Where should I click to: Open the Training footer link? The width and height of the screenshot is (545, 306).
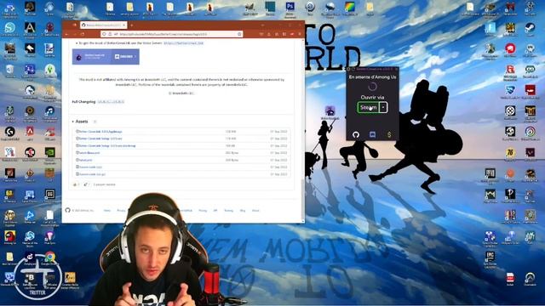[x=229, y=211]
